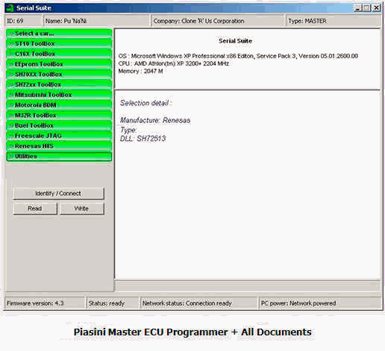This screenshot has height=351, width=385.
Task: Choose Motorola BDM from the list
Action: pyautogui.click(x=59, y=105)
